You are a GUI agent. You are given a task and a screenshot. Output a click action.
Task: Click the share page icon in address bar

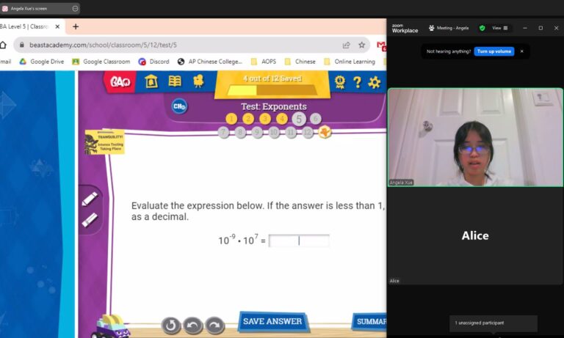(x=347, y=45)
